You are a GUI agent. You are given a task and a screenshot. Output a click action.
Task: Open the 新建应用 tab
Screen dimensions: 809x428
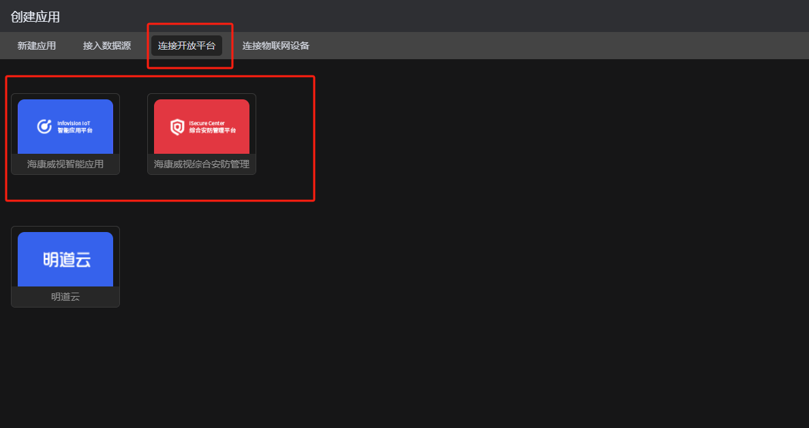(37, 46)
